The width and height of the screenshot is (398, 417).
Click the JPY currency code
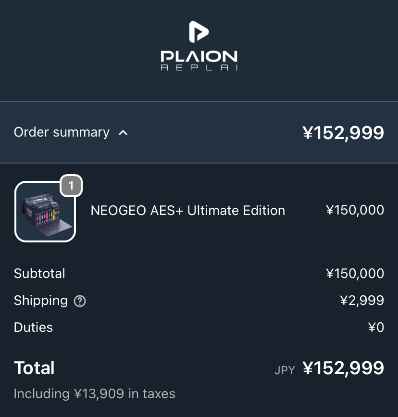[285, 370]
